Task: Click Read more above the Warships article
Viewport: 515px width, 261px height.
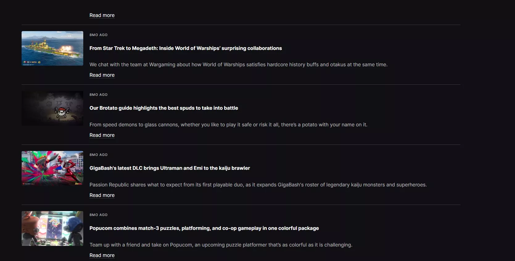Action: point(102,15)
